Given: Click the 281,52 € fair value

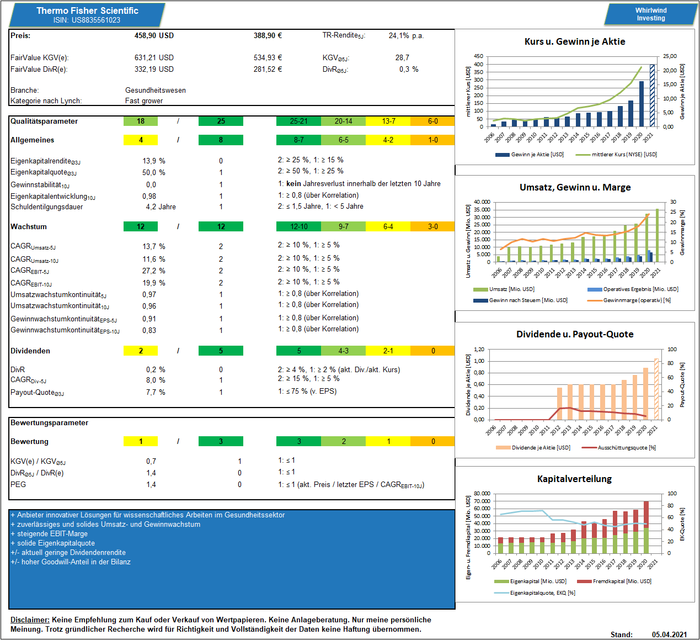Looking at the screenshot, I should [268, 69].
